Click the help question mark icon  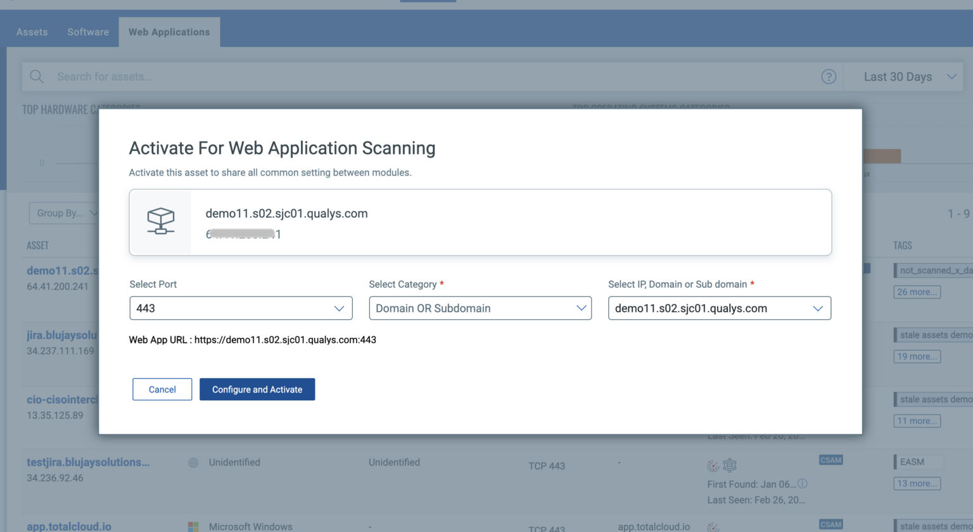coord(829,77)
